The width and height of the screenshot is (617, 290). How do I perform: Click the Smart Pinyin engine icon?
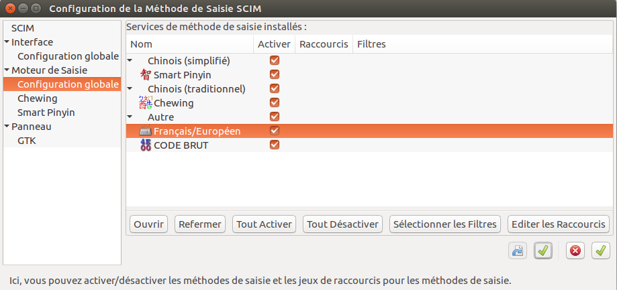tap(146, 74)
